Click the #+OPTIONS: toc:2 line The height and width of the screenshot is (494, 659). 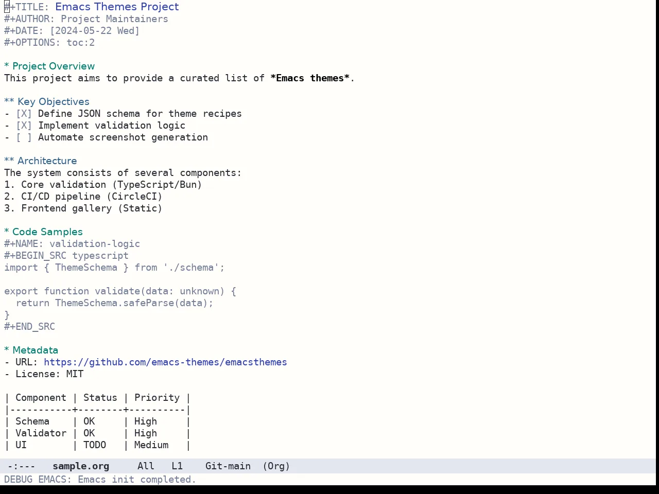tap(49, 43)
